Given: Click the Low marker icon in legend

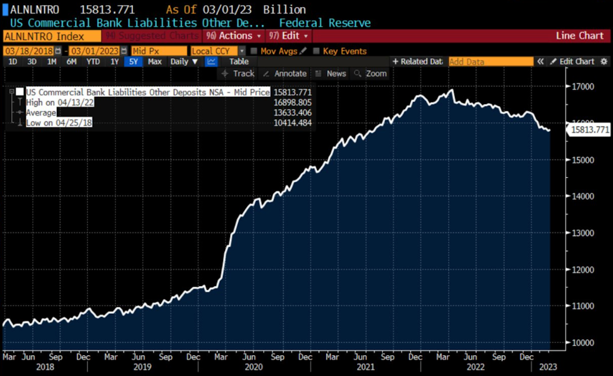Looking at the screenshot, I should coord(20,123).
